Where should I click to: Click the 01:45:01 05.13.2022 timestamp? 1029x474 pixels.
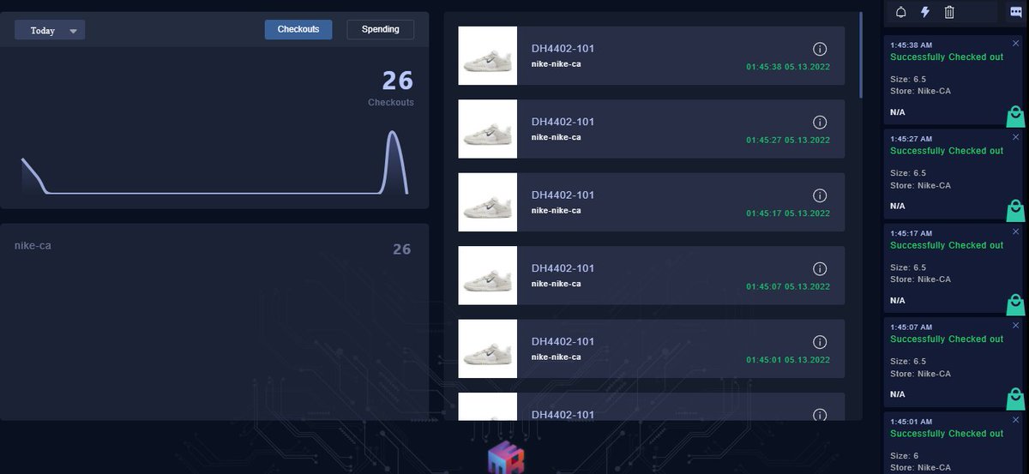(788, 360)
